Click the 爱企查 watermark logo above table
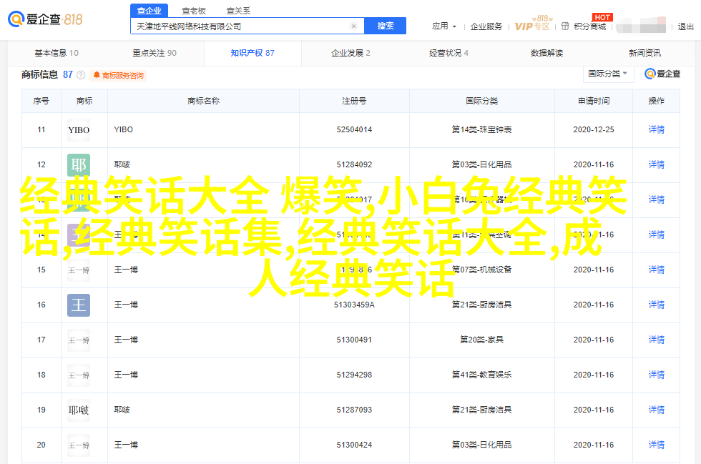Viewport: 701px width, 464px height. [662, 74]
